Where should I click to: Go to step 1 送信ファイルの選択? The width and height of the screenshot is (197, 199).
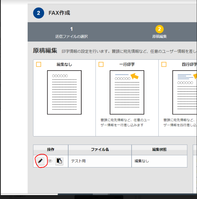coord(72,33)
